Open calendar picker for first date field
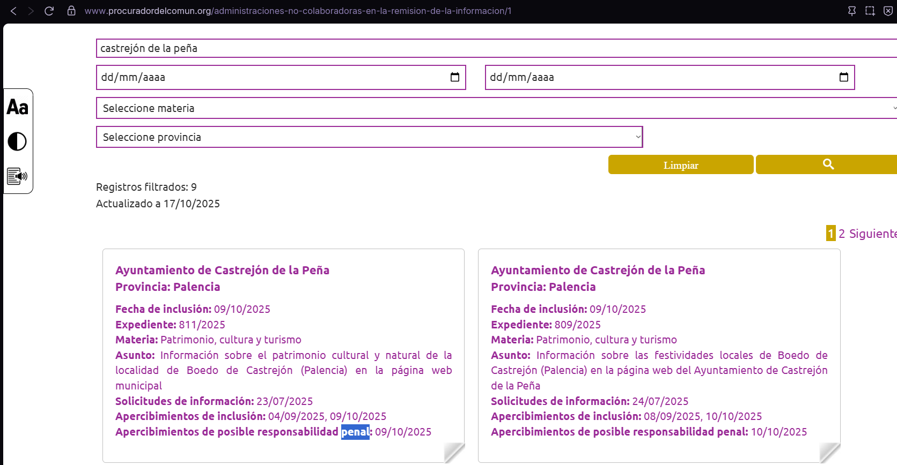This screenshot has height=465, width=897. tap(454, 77)
